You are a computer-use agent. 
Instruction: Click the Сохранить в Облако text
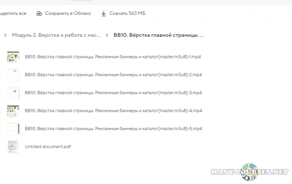[x=68, y=13]
